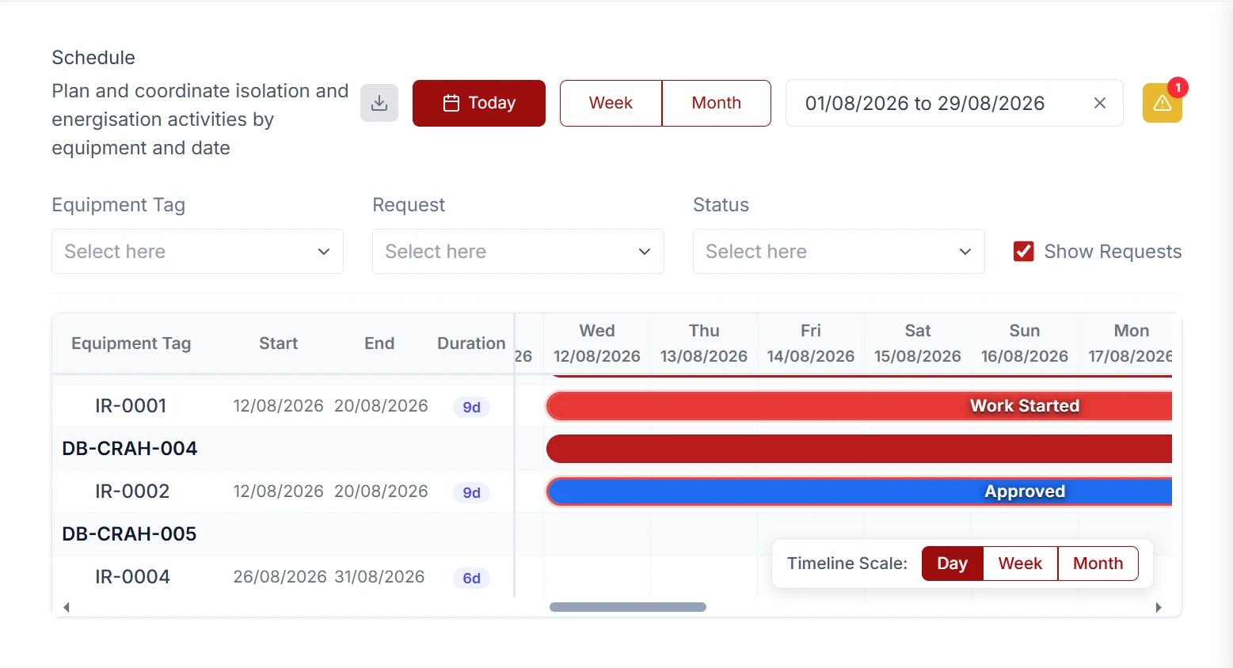The width and height of the screenshot is (1233, 668).
Task: Click the scroll right arrow
Action: point(1159,607)
